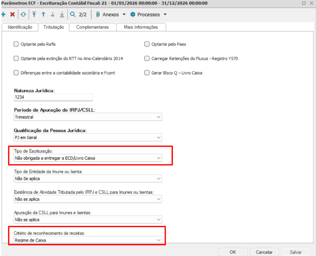The width and height of the screenshot is (317, 256).
Task: Go to previous record up arrow
Action: coord(43,14)
